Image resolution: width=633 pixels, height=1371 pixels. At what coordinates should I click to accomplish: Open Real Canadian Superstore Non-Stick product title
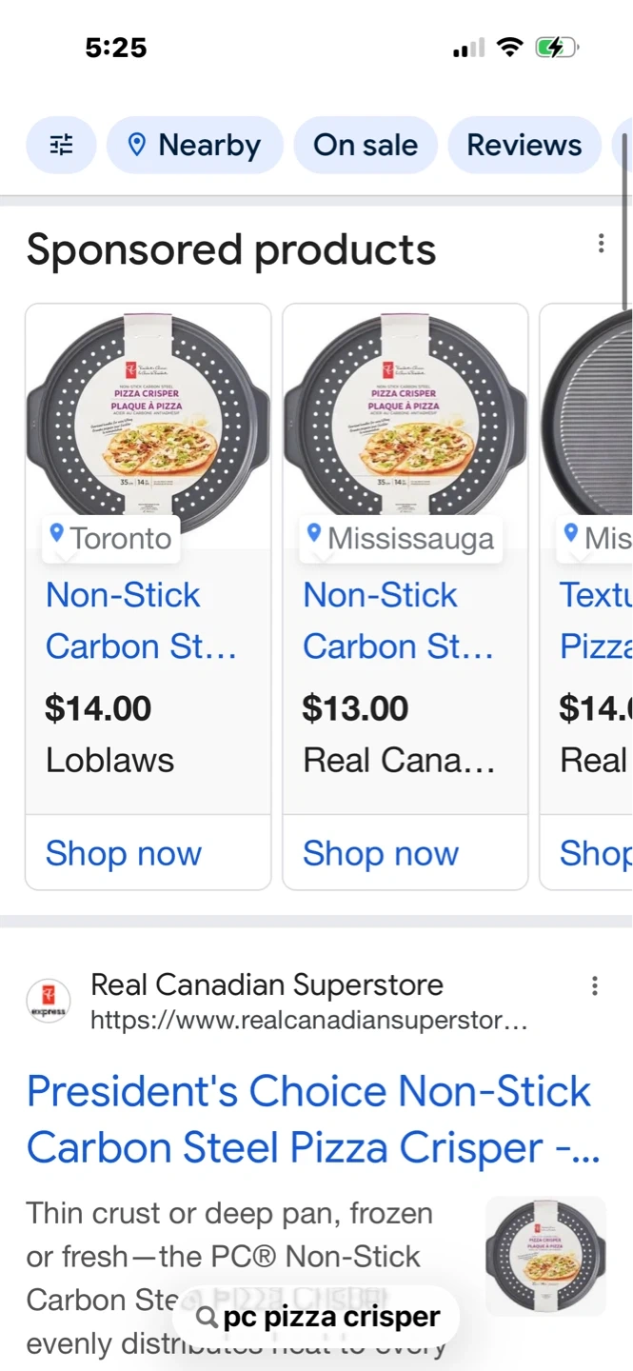tap(398, 621)
